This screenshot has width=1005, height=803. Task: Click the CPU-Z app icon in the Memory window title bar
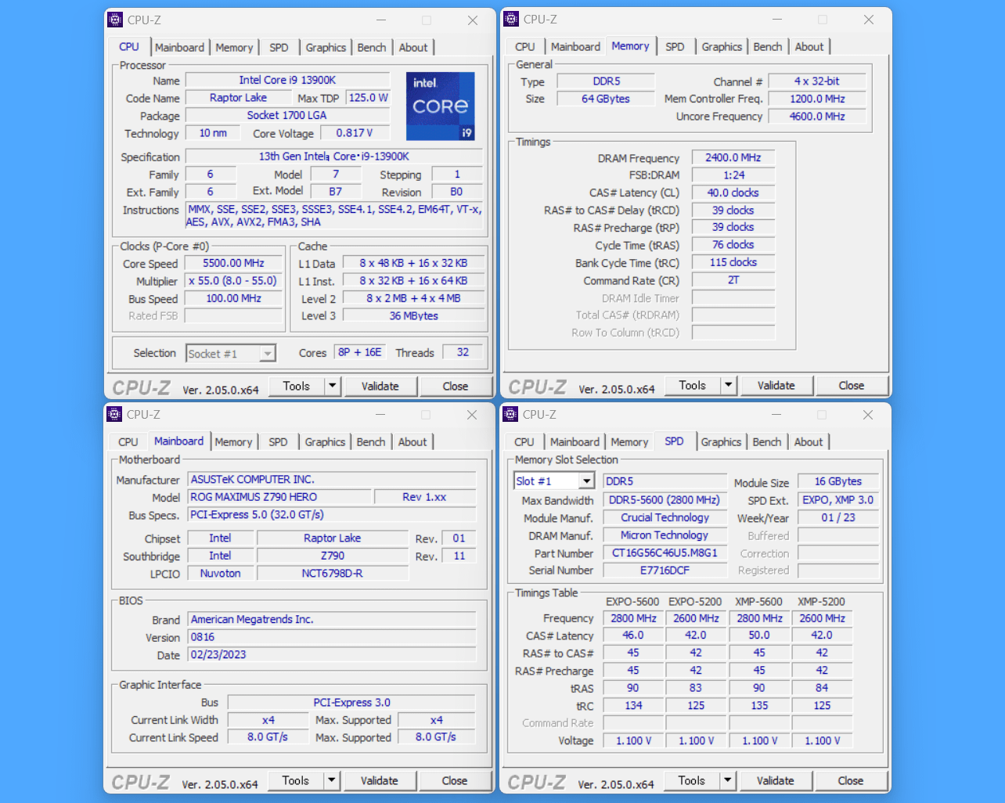click(511, 20)
